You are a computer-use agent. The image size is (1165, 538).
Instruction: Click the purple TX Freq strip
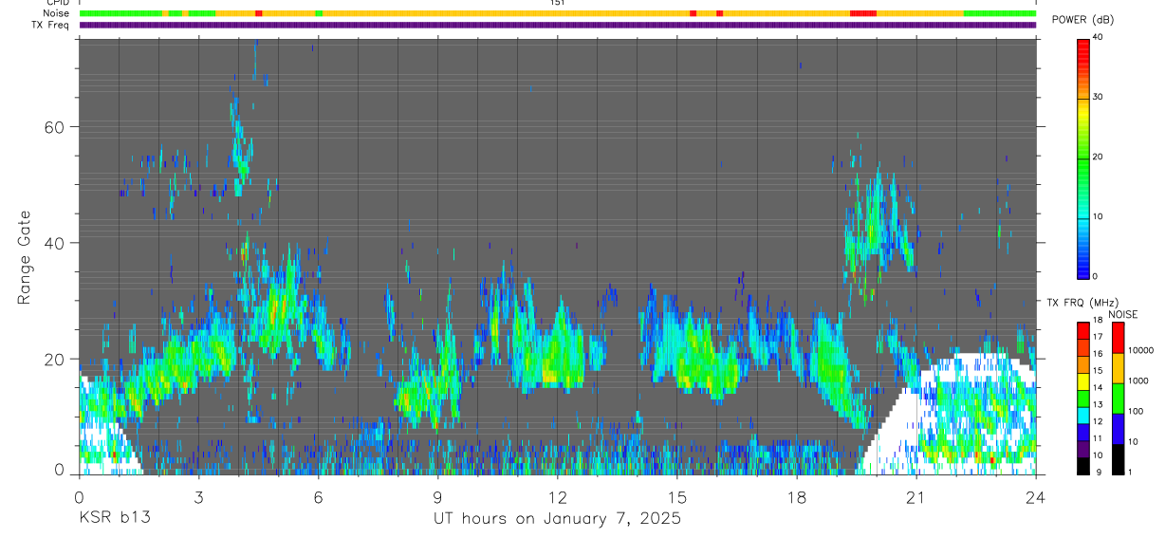(558, 25)
